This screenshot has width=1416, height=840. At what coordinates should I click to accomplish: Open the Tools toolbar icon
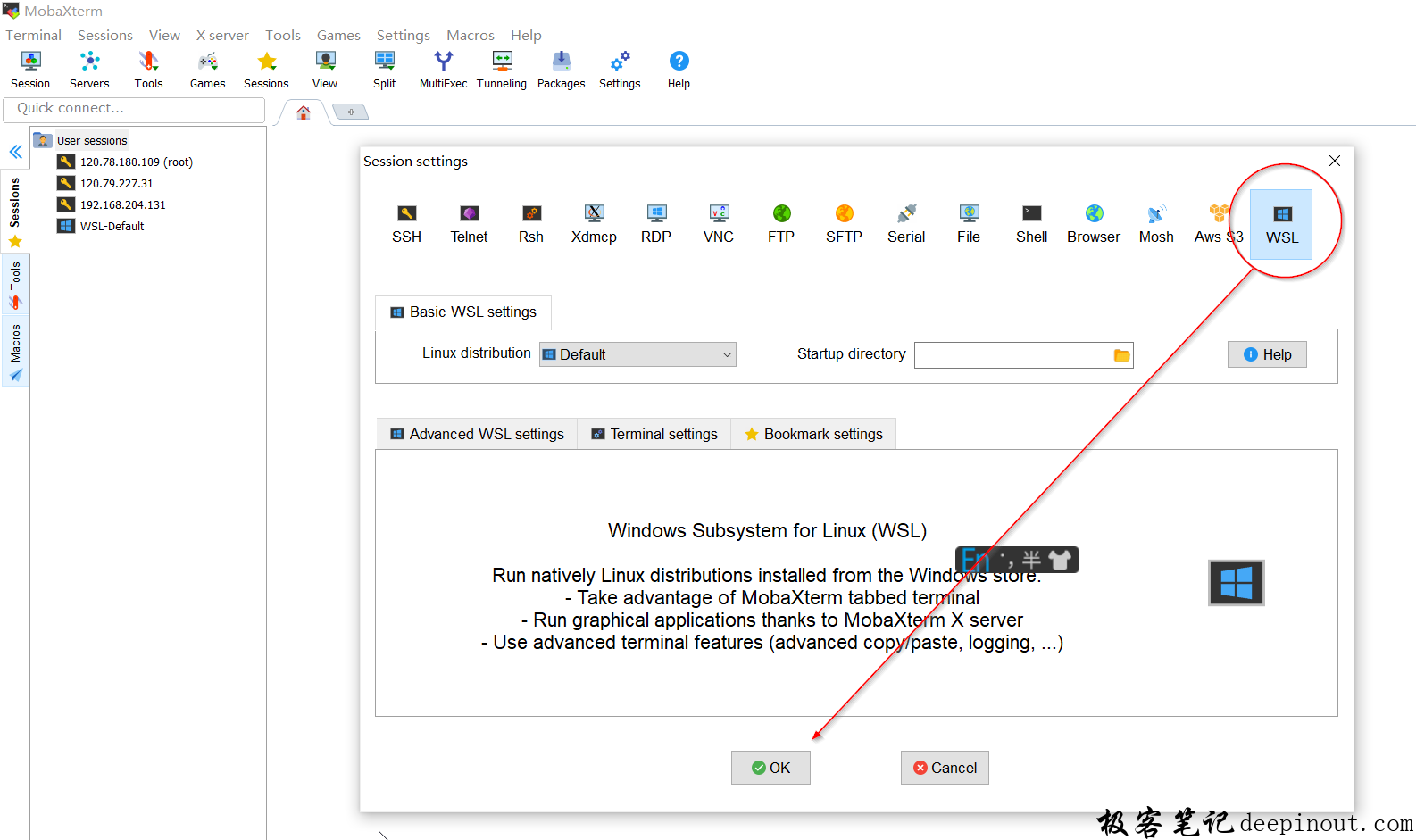[x=148, y=71]
